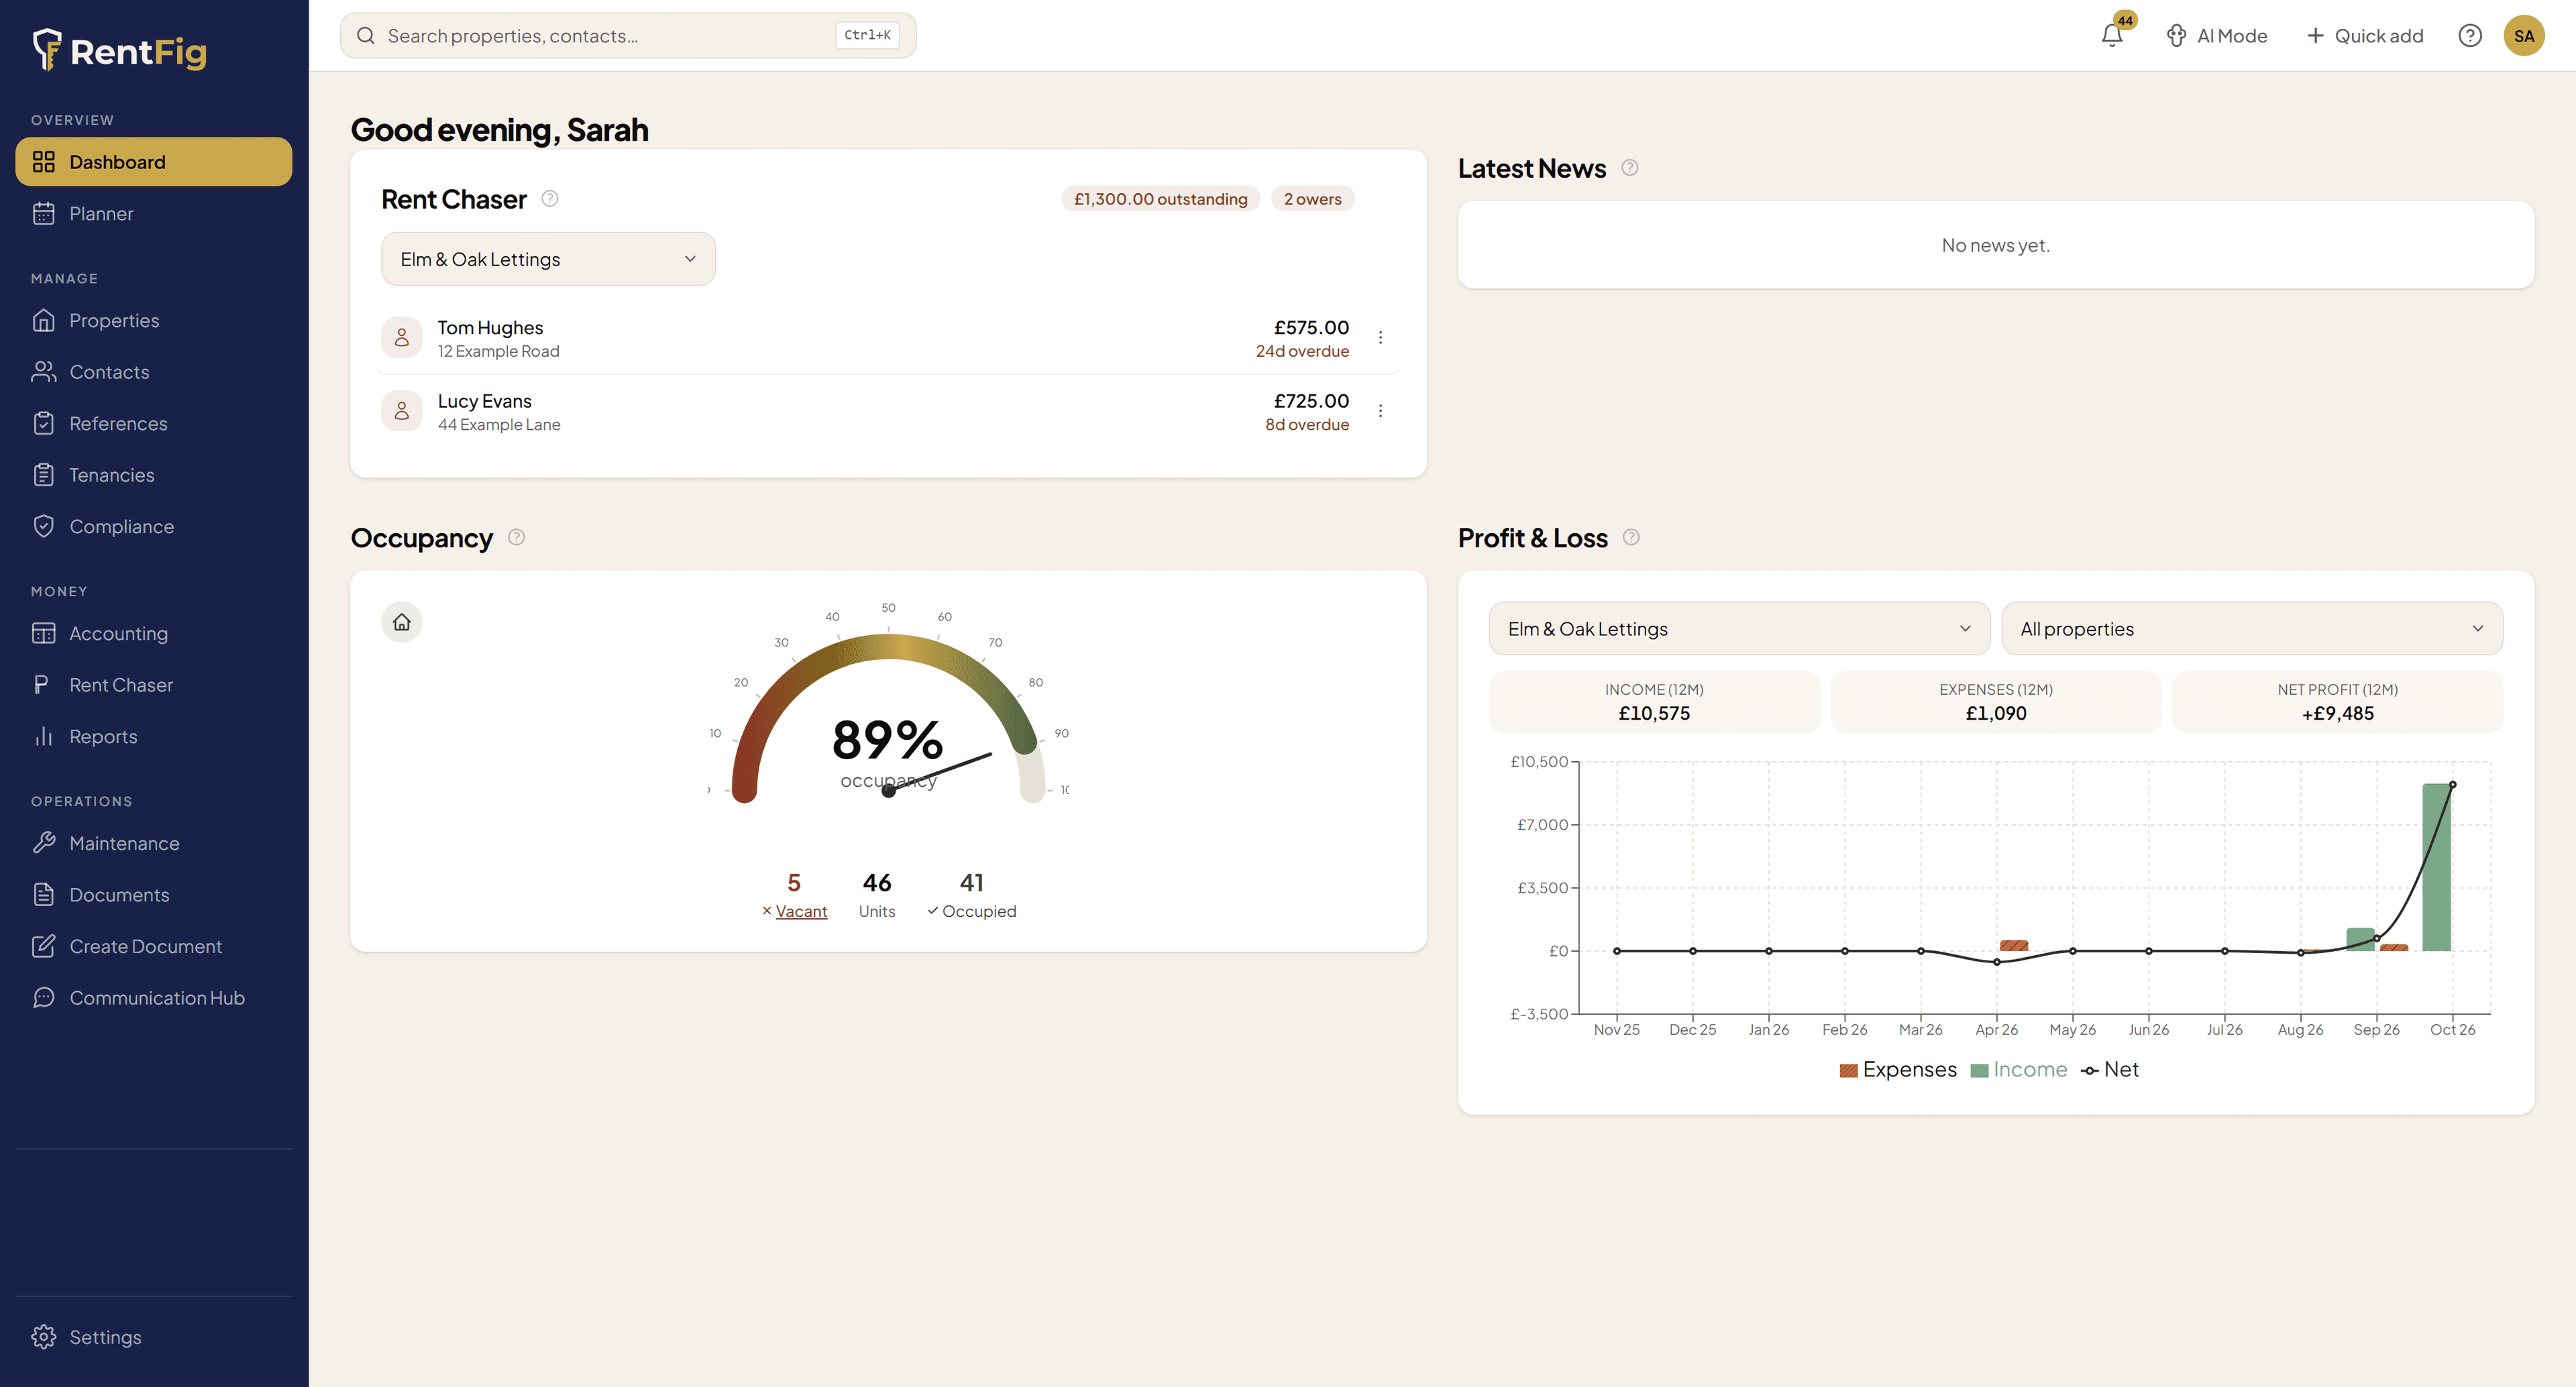The height and width of the screenshot is (1387, 2576).
Task: Go to Dashboard in the sidebar
Action: 154,161
